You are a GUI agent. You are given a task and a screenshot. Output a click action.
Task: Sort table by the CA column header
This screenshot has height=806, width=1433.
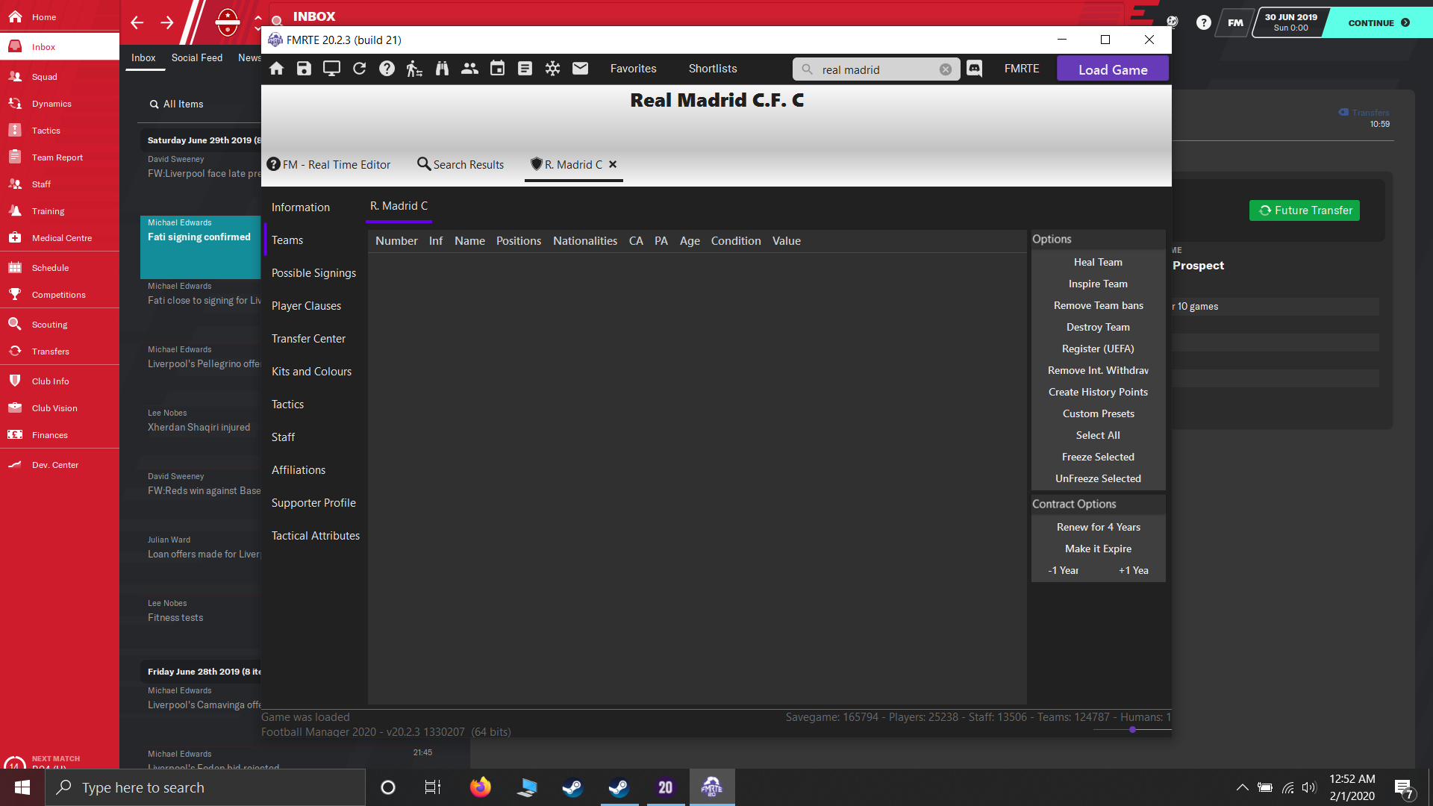point(636,241)
